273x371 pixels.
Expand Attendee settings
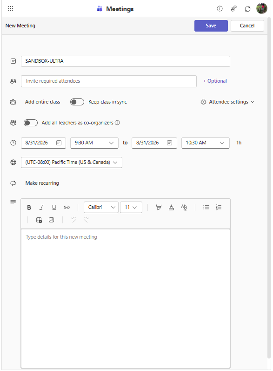[227, 102]
